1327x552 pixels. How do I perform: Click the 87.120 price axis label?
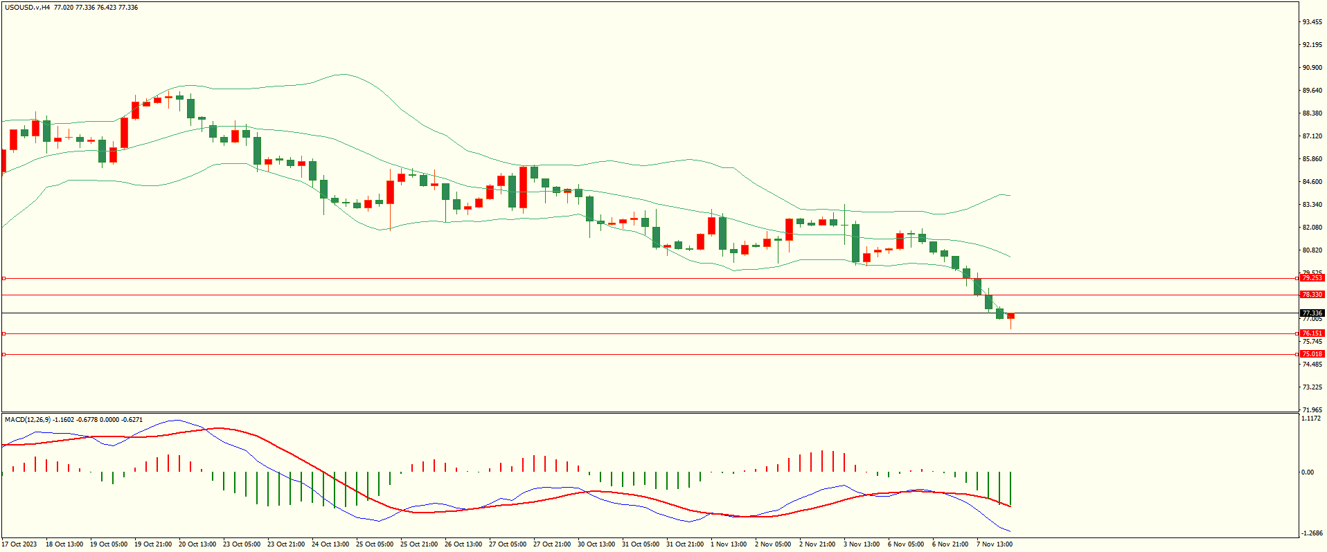click(x=1312, y=136)
